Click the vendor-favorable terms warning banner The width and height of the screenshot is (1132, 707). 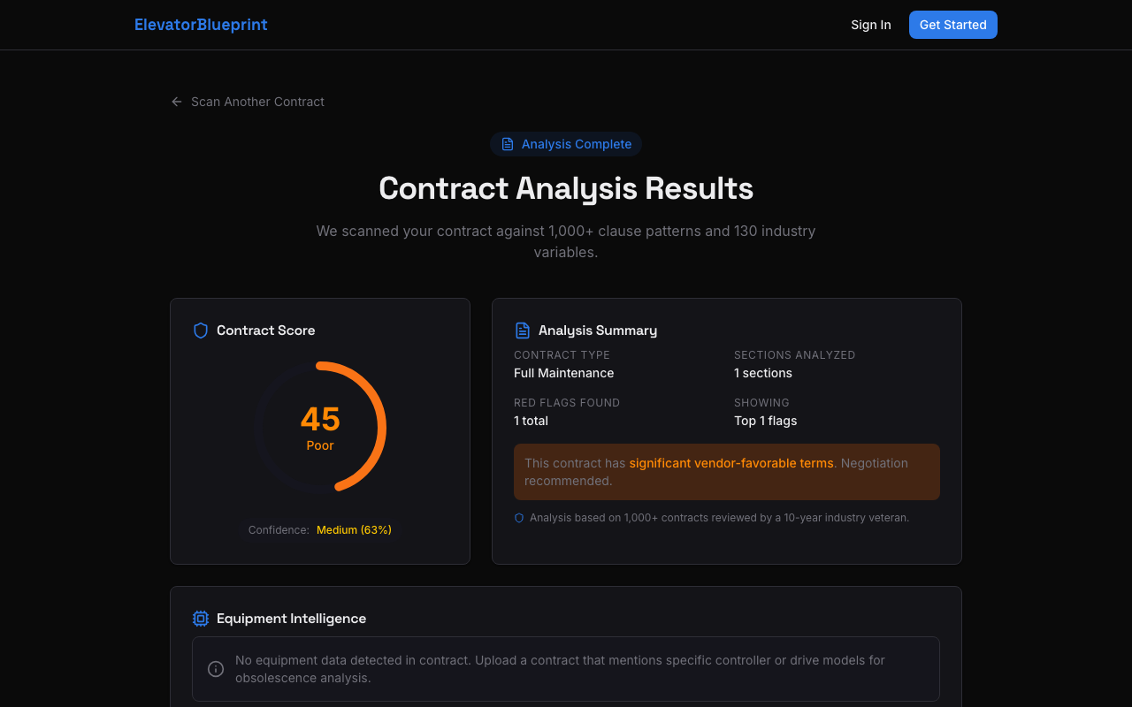[x=726, y=471]
